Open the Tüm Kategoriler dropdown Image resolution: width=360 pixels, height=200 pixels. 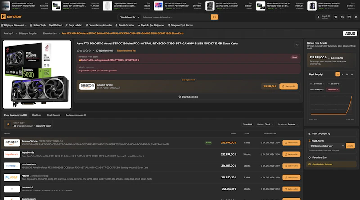coord(130,17)
